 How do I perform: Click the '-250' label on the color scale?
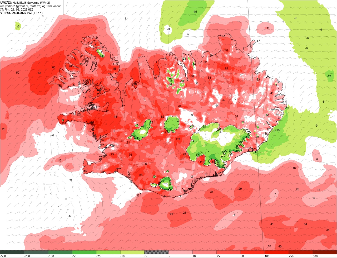27,256
